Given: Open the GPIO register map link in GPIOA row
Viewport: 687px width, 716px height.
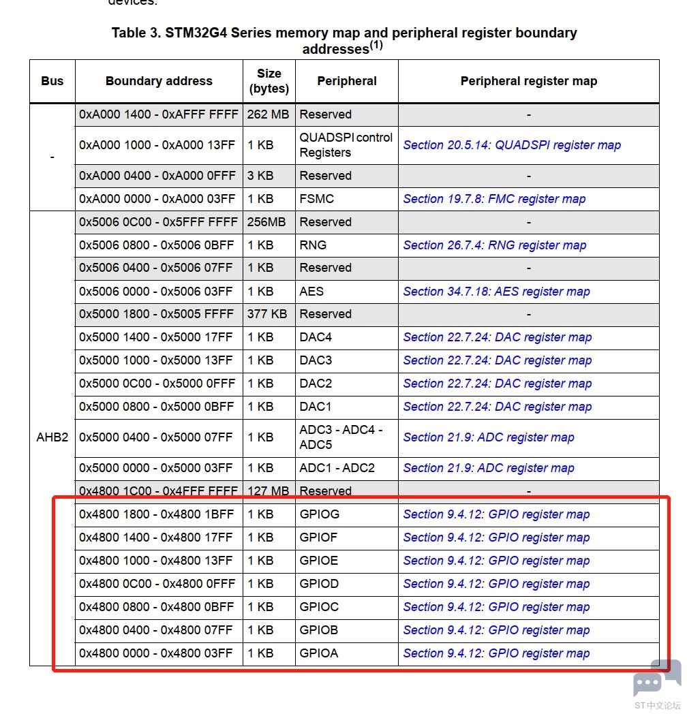Looking at the screenshot, I should [x=496, y=653].
